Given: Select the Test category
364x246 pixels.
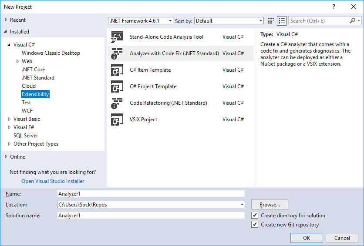Looking at the screenshot, I should click(x=26, y=103).
